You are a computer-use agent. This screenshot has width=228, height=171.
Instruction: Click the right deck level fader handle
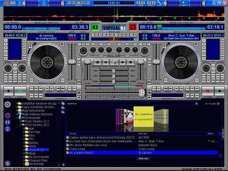140,62
